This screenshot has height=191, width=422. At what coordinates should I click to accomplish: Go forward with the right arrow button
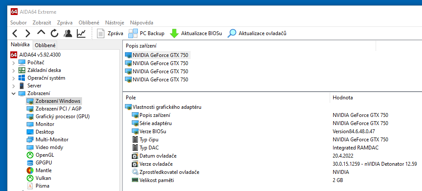28,33
